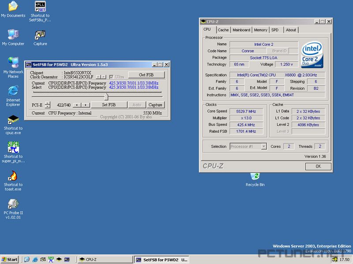Click the Auto button in SetFSB
Viewport: 353px width, 264px height.
[137, 105]
